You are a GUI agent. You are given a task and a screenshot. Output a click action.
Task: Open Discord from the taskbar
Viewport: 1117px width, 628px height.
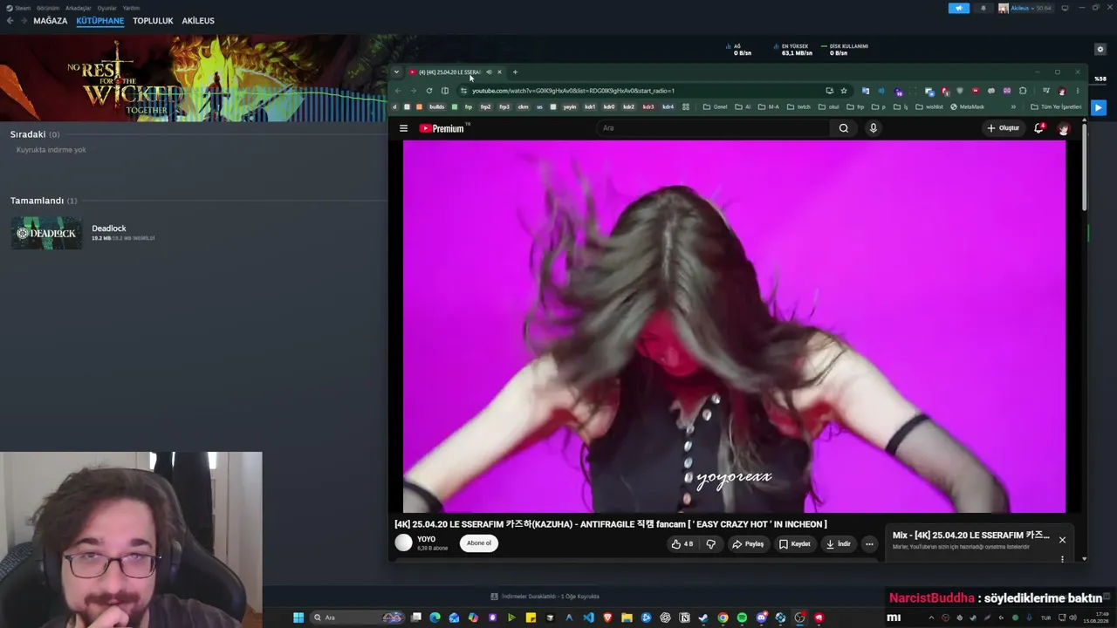coord(761,618)
